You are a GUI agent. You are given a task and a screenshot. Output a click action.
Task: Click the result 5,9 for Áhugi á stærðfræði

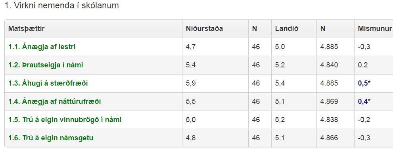[191, 83]
